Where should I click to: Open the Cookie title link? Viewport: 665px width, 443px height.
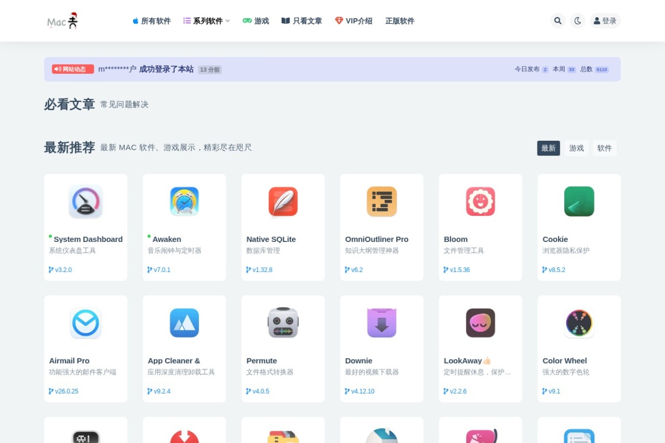click(555, 239)
